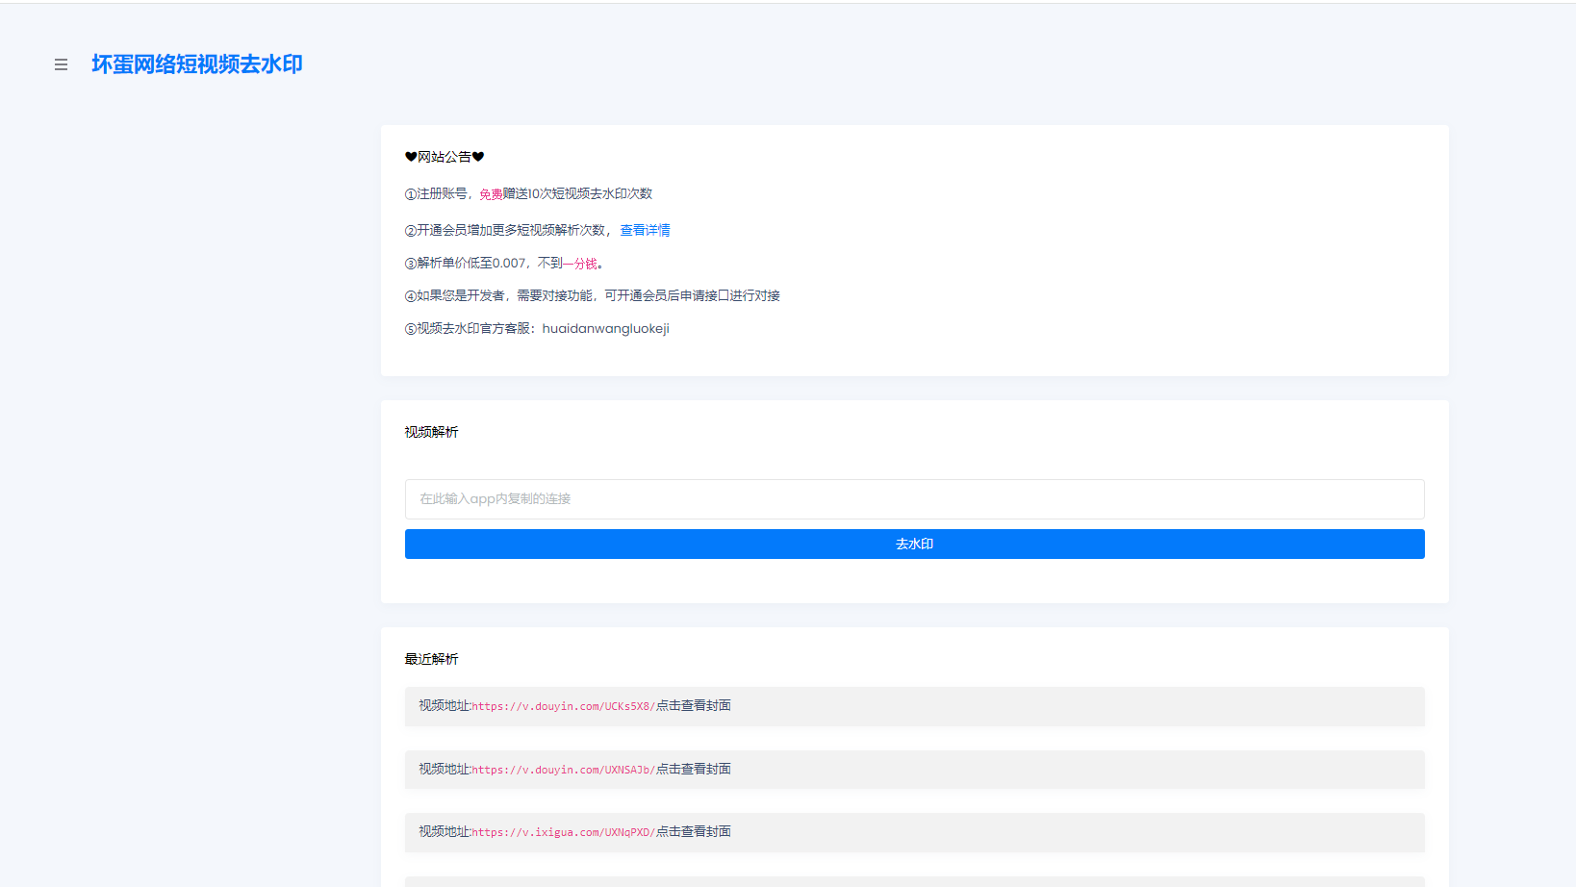Open the ixigua UXNqPXD video URL

[563, 832]
